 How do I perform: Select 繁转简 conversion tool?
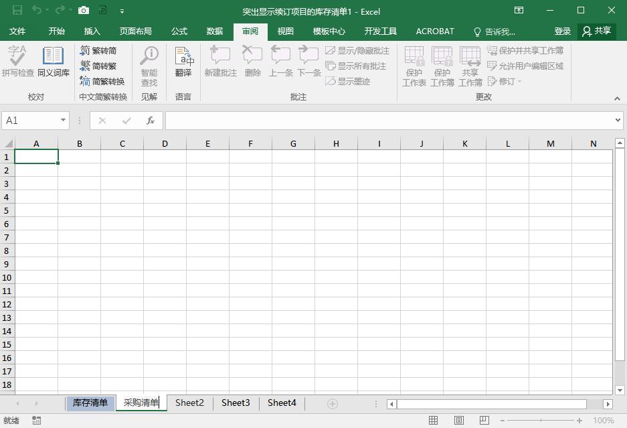pyautogui.click(x=100, y=52)
